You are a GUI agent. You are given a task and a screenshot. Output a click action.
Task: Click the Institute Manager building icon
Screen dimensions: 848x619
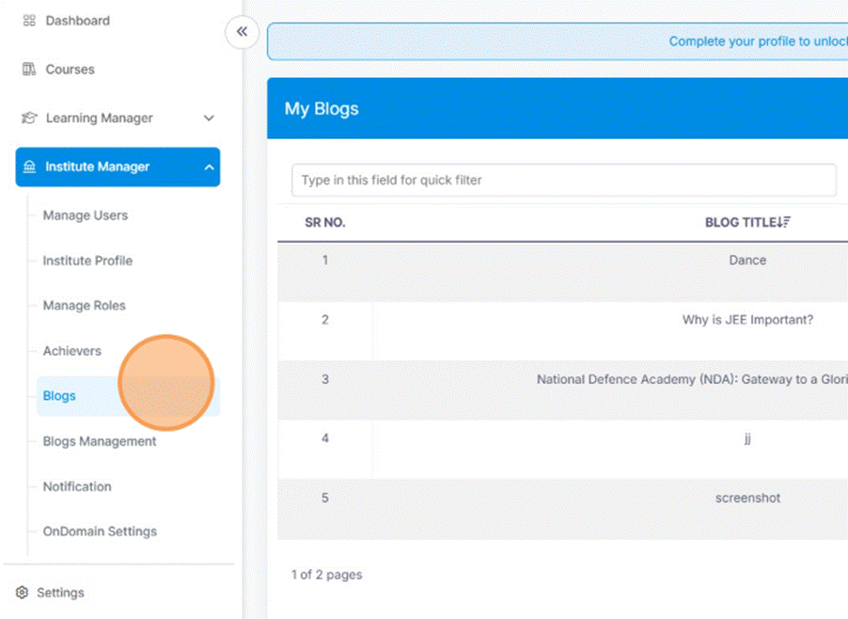[x=29, y=167]
